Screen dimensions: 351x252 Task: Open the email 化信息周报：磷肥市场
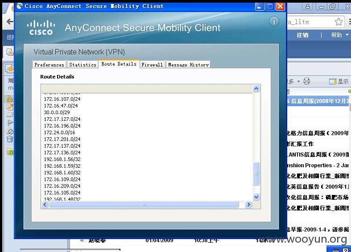[318, 198]
